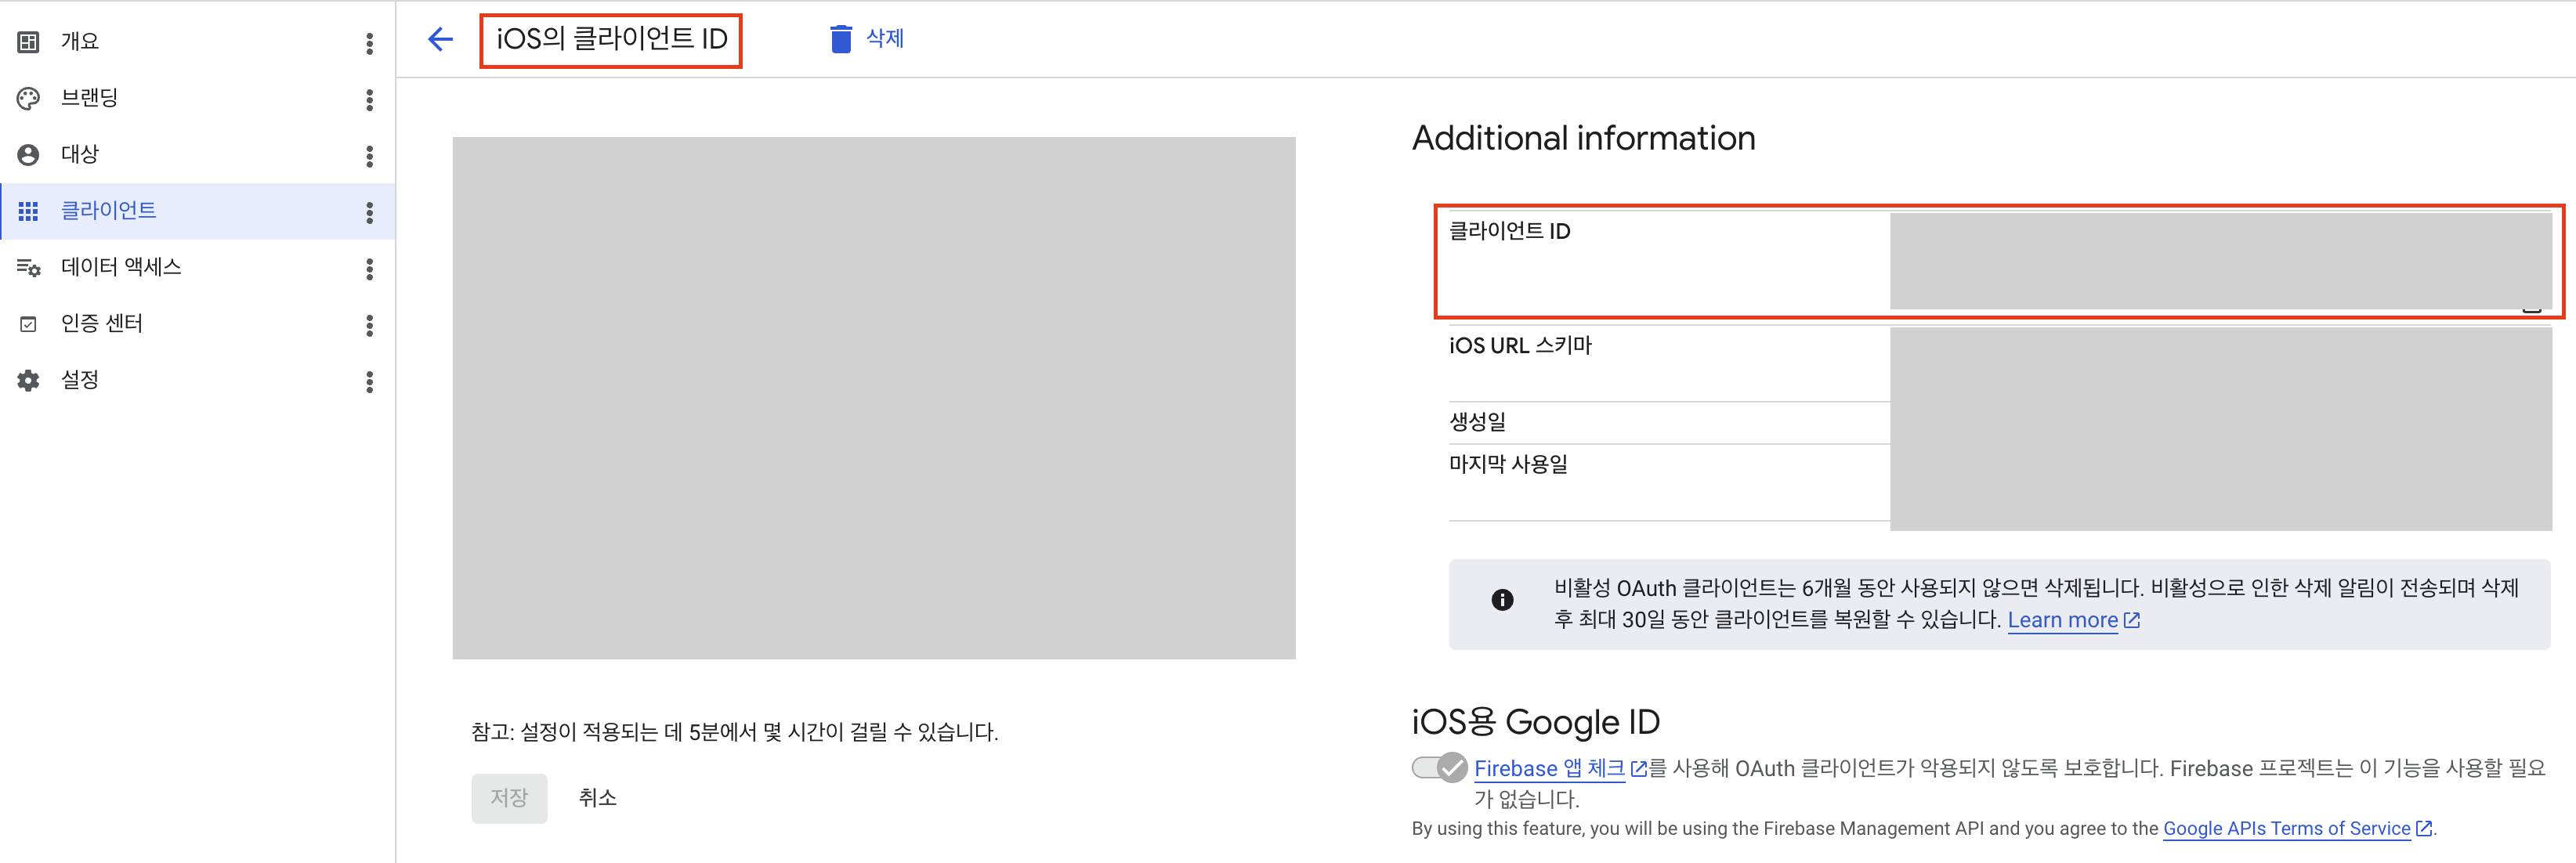Click the 개요 overview icon
2576x863 pixels.
pyautogui.click(x=29, y=42)
